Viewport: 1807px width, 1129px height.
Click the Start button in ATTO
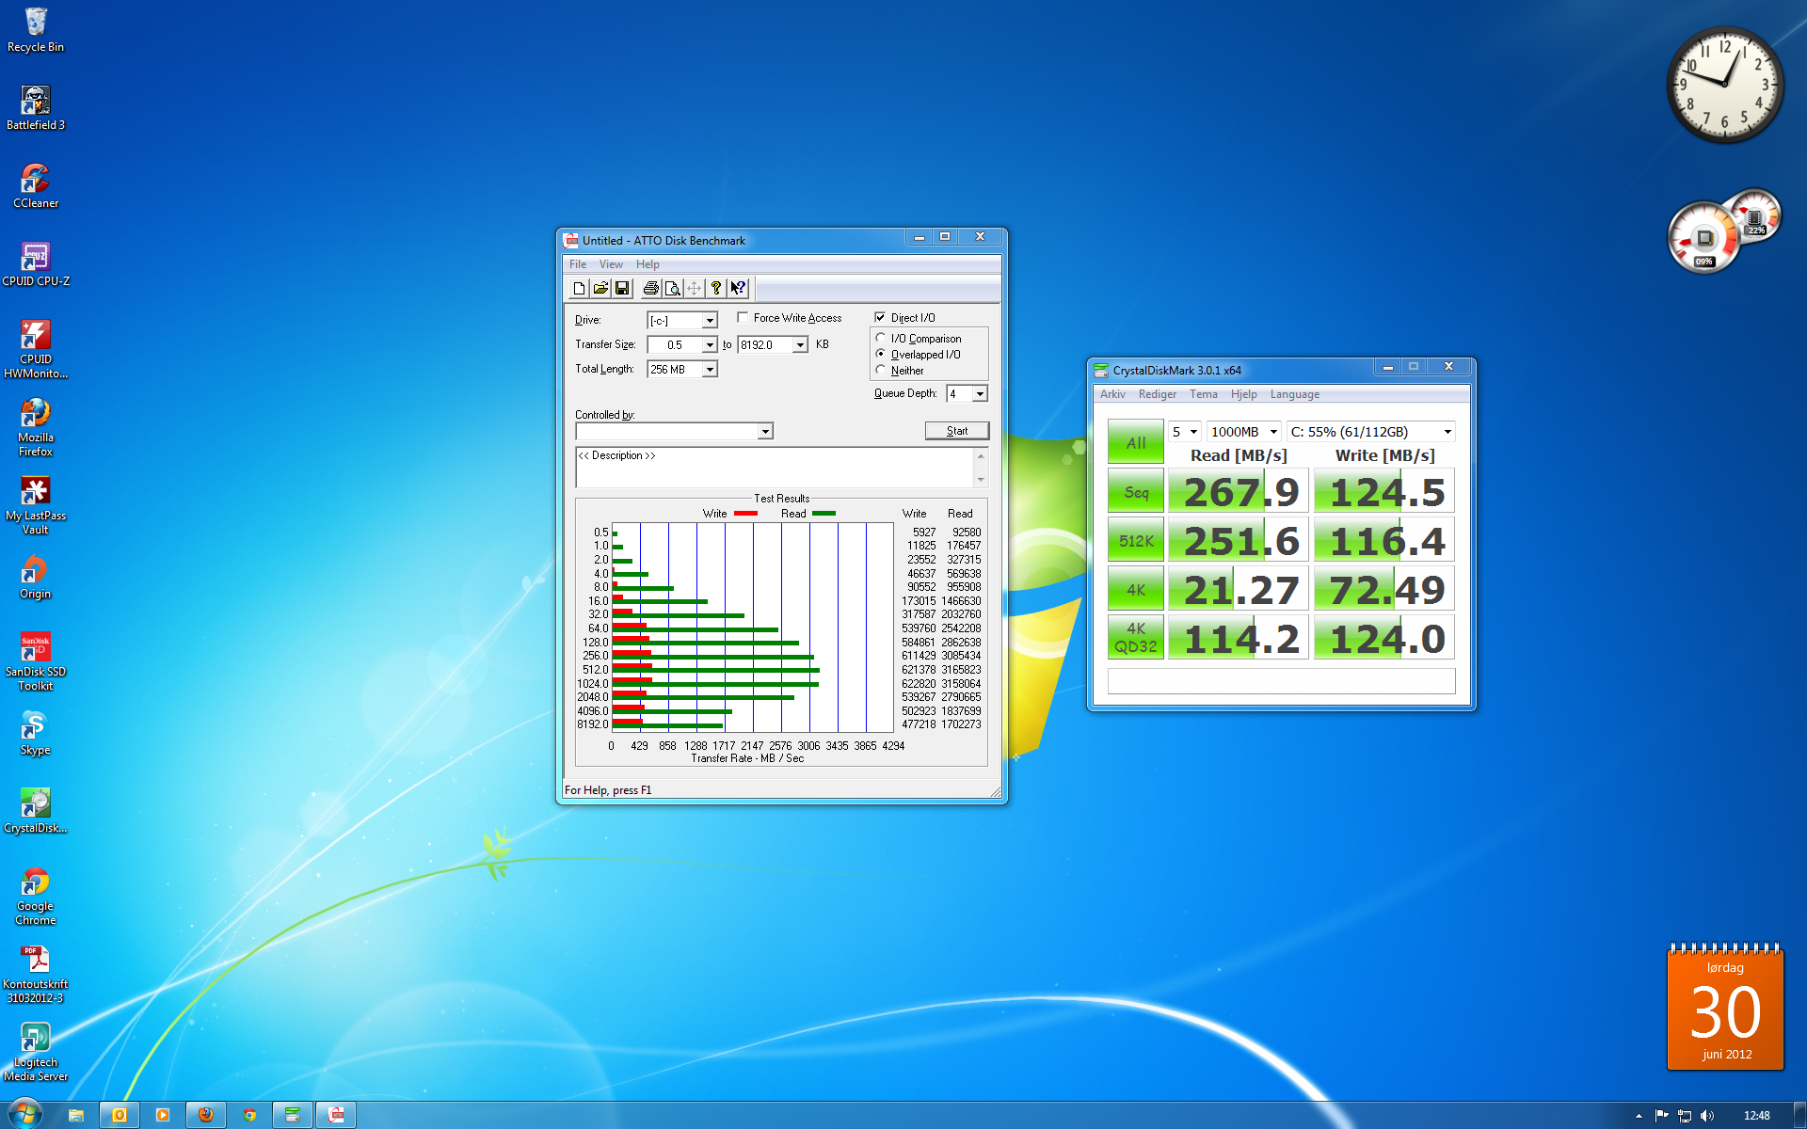click(956, 431)
